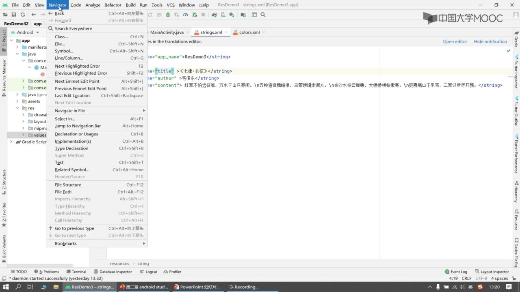The image size is (520, 292).
Task: Open the Profiler gauge icon in toolbar
Action: [x=186, y=15]
